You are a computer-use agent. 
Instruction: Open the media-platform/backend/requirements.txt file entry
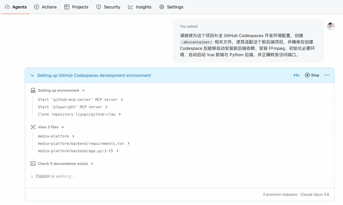click(x=84, y=144)
